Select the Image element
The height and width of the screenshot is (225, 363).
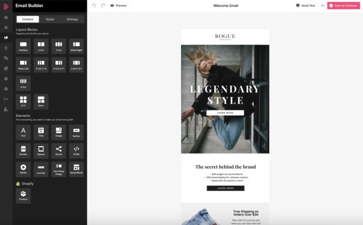pyautogui.click(x=59, y=132)
